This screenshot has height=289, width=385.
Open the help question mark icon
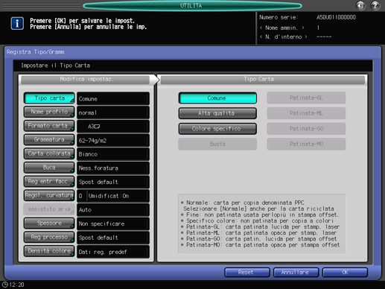tap(375, 5)
